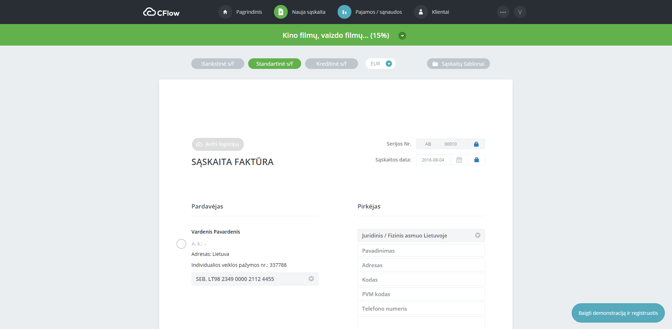Click Individualios veiklos pažymos nr.: 337788 text
Screen dimensions: 672x329
click(239, 265)
